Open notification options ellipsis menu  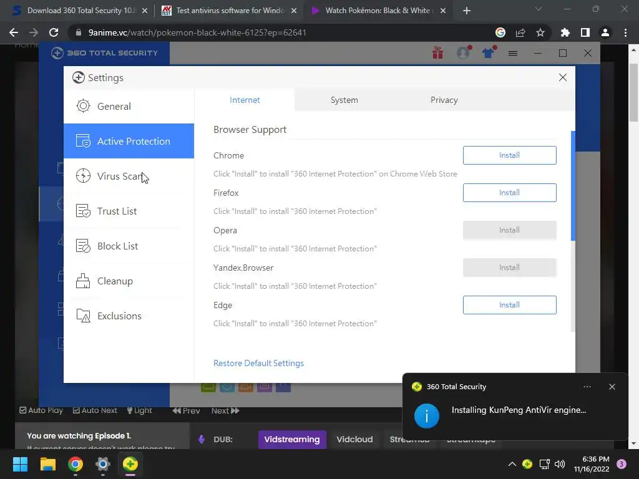pos(587,387)
